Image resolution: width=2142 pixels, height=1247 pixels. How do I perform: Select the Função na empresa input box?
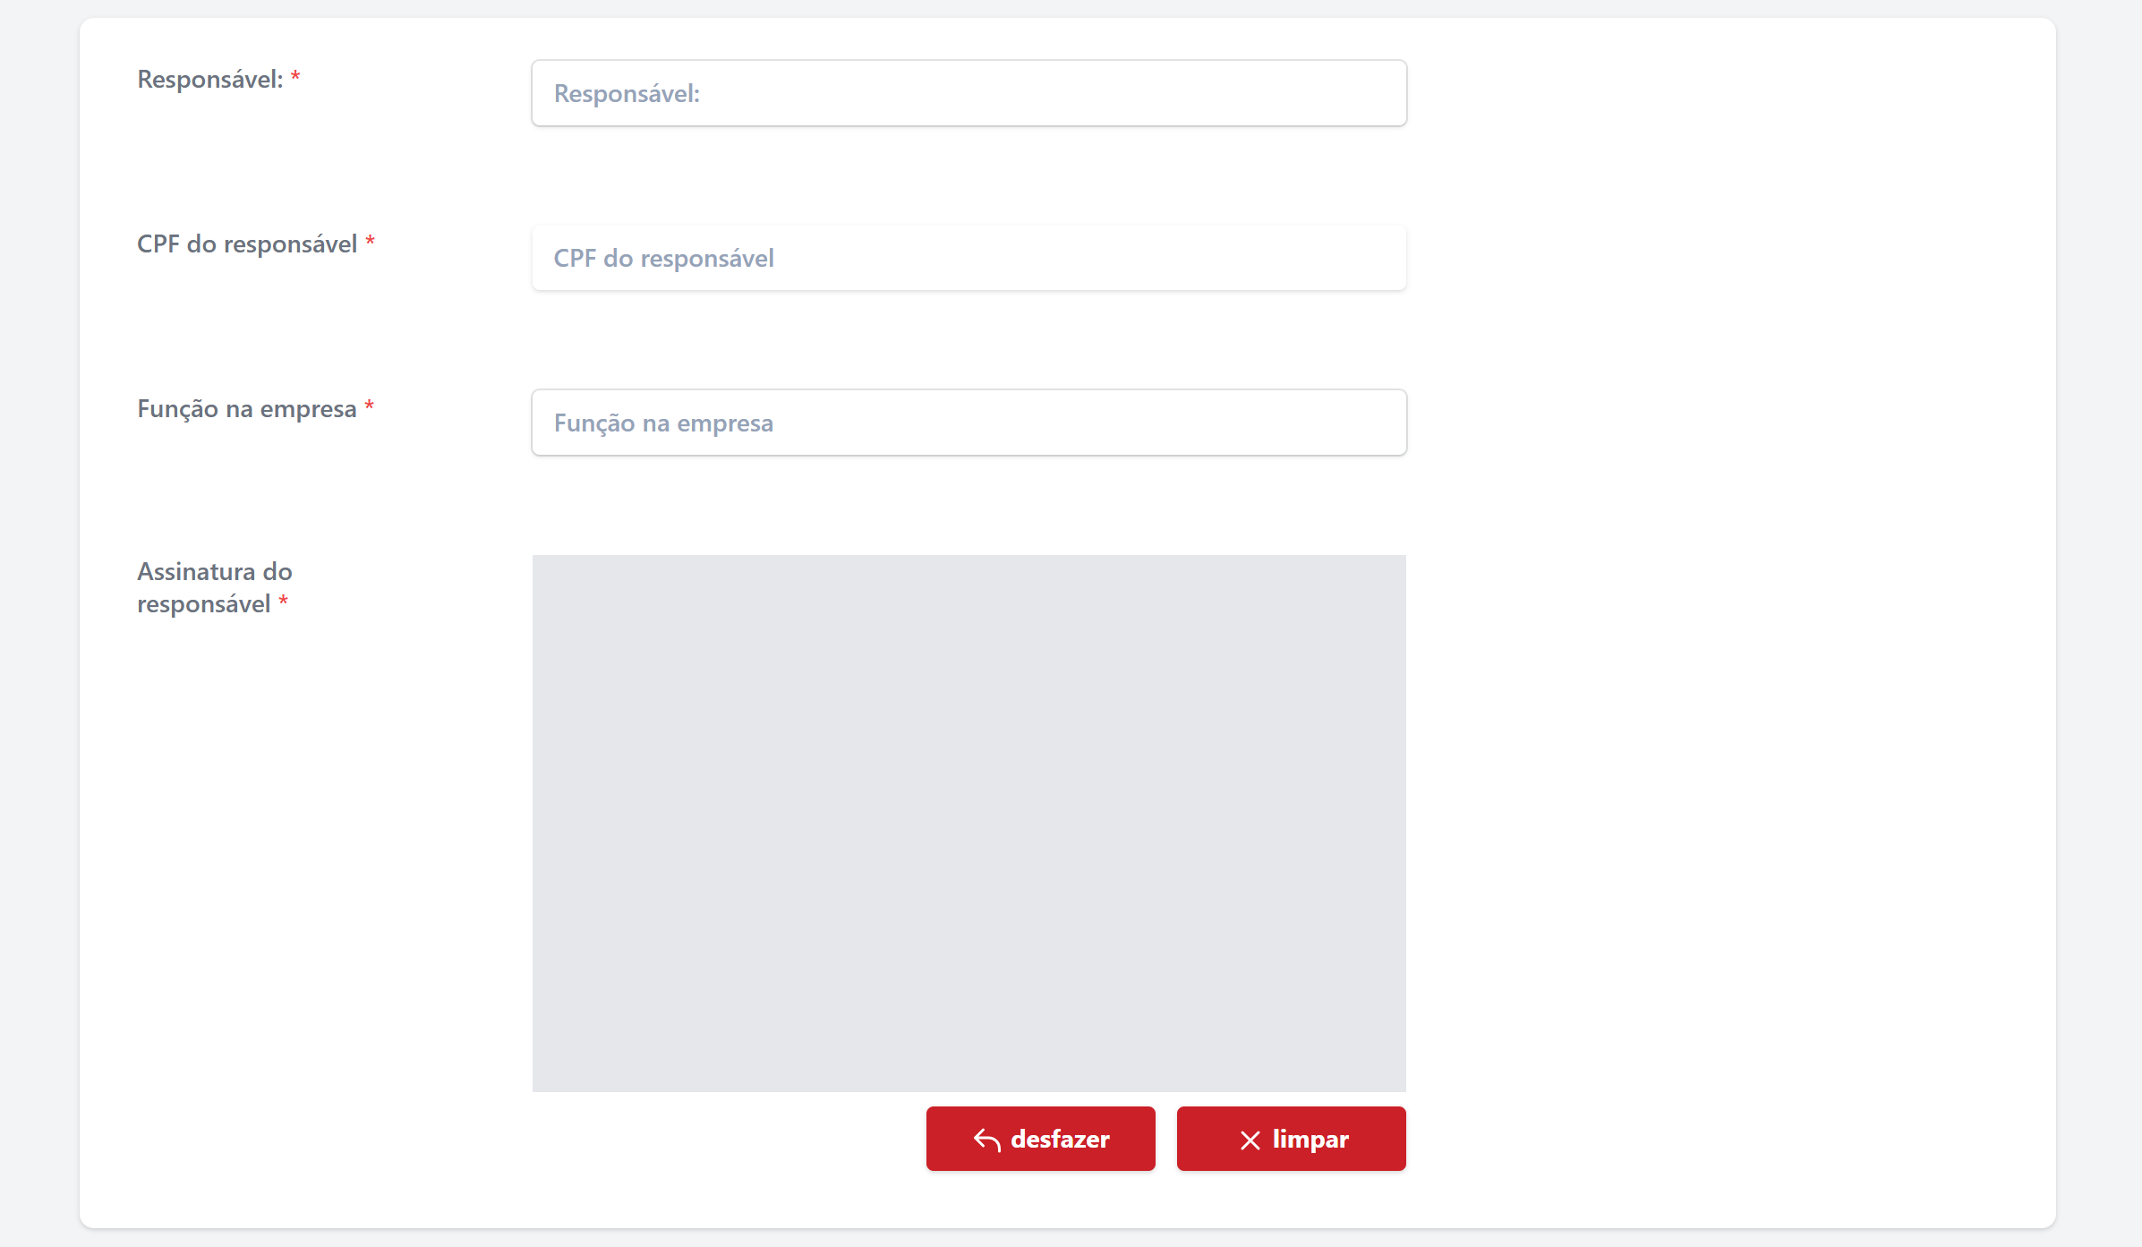coord(969,423)
